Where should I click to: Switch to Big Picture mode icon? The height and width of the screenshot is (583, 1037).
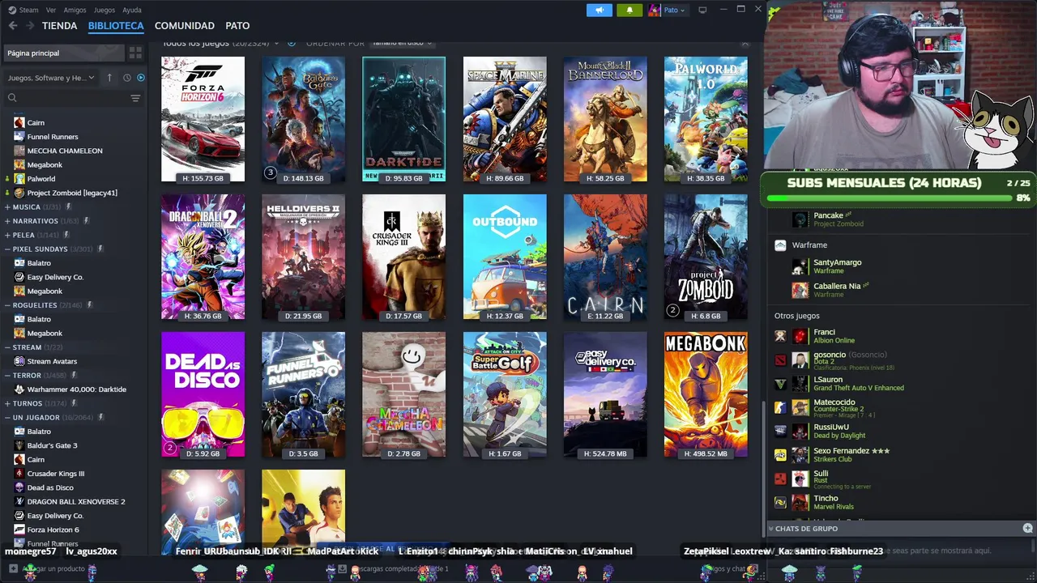point(702,10)
